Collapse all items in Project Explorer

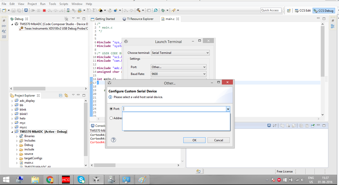pos(60,95)
